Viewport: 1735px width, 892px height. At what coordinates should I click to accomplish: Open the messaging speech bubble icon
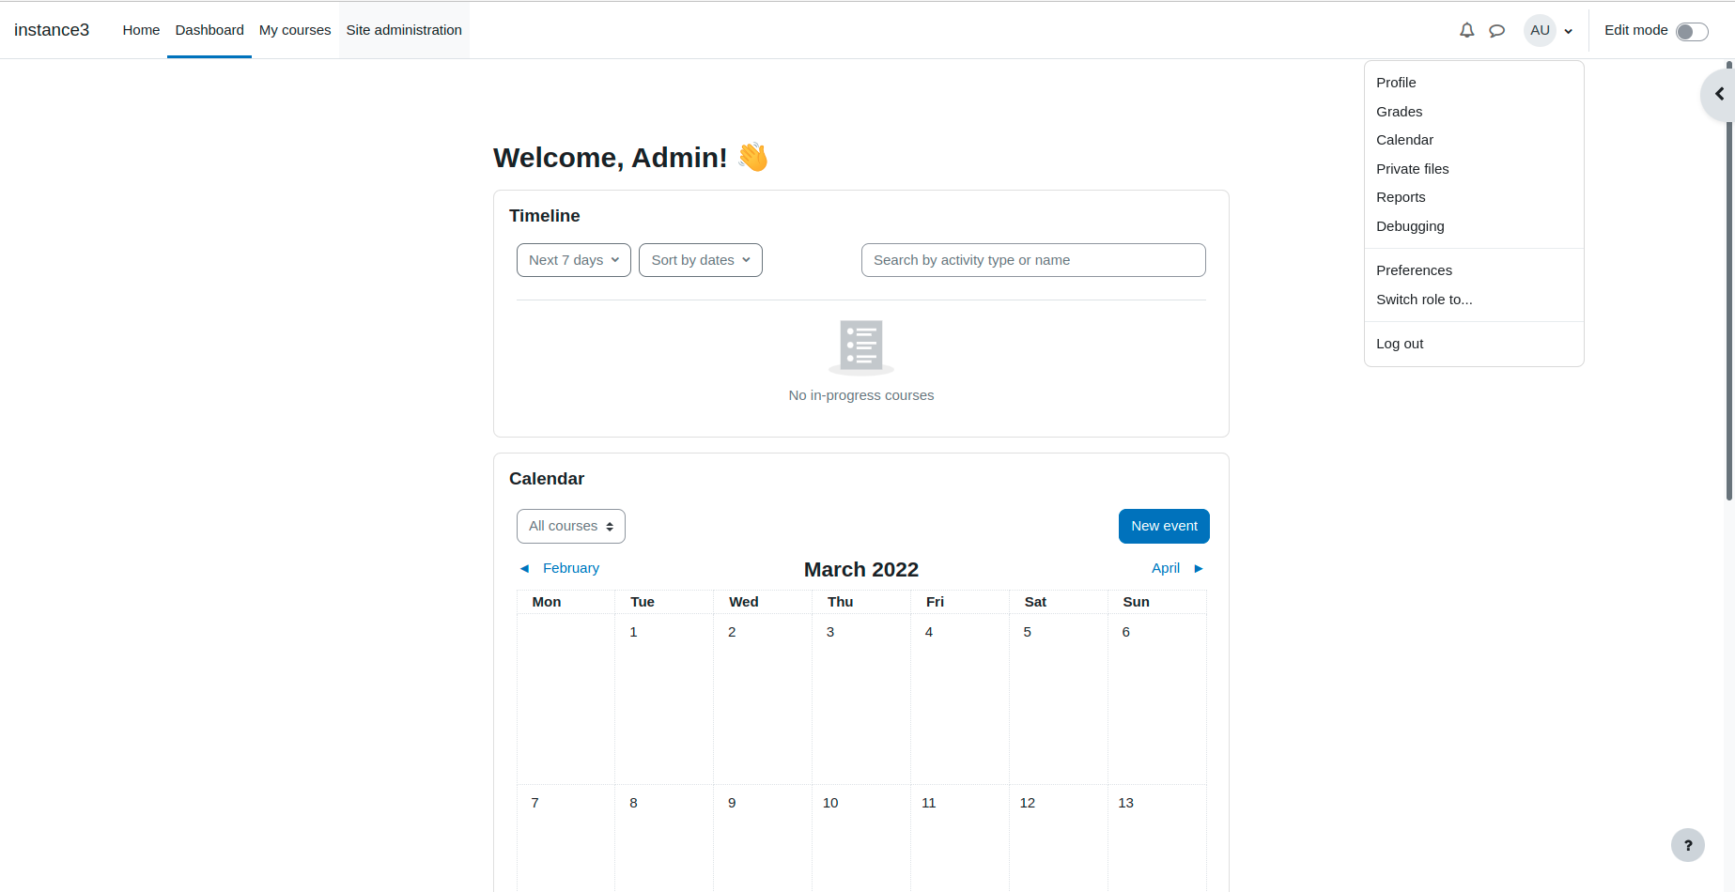(x=1497, y=30)
